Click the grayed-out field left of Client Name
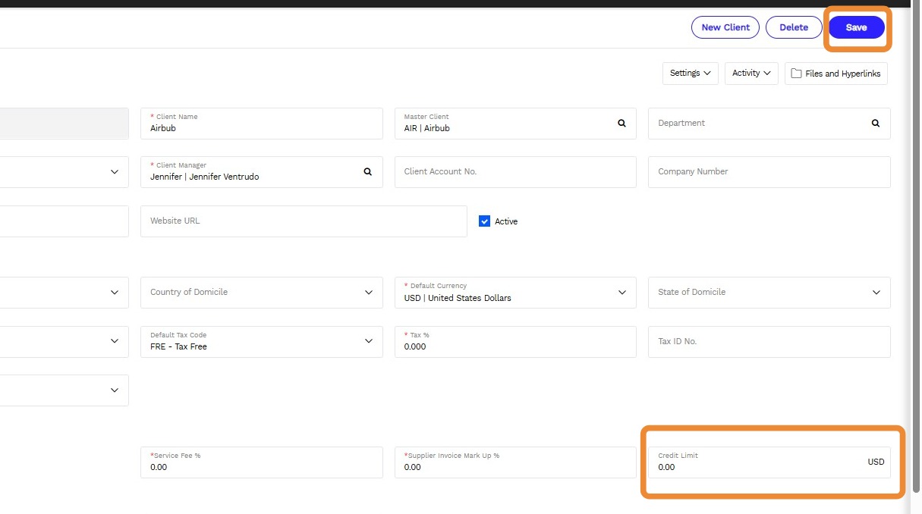This screenshot has height=514, width=922. [65, 124]
